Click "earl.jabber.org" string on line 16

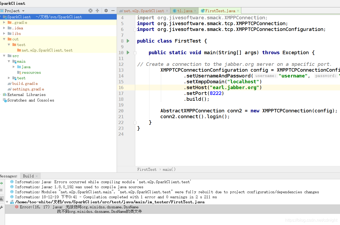point(234,88)
